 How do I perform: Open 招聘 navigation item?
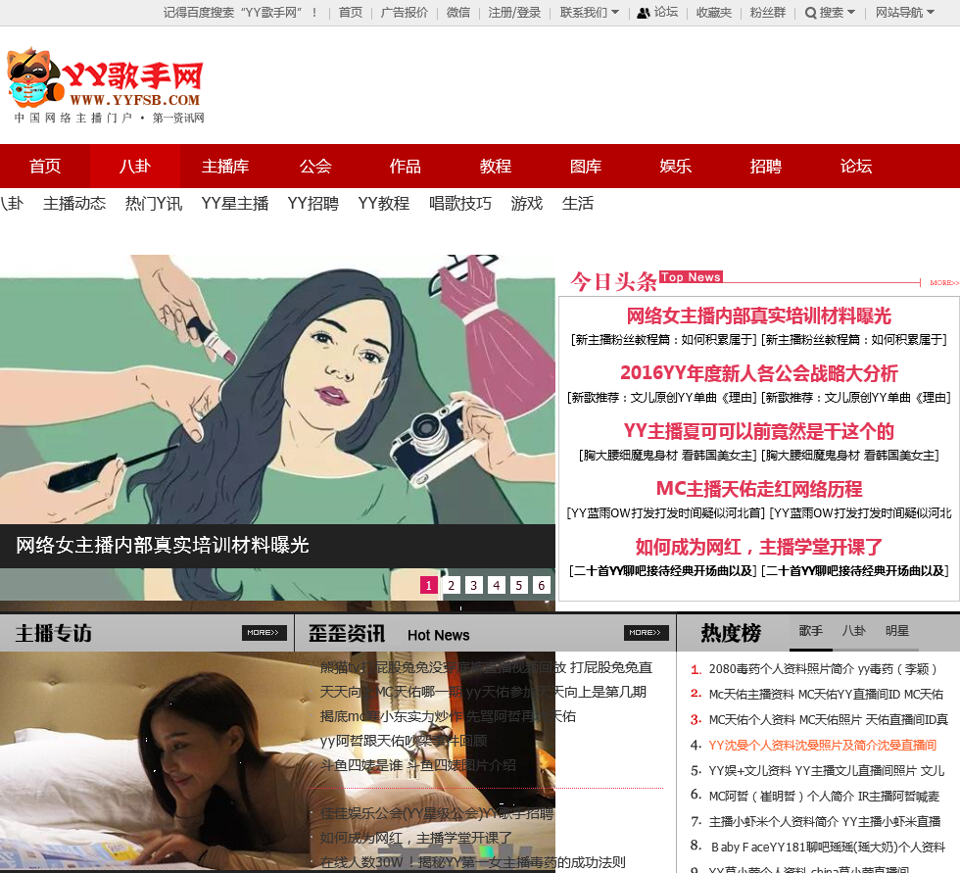[x=766, y=166]
